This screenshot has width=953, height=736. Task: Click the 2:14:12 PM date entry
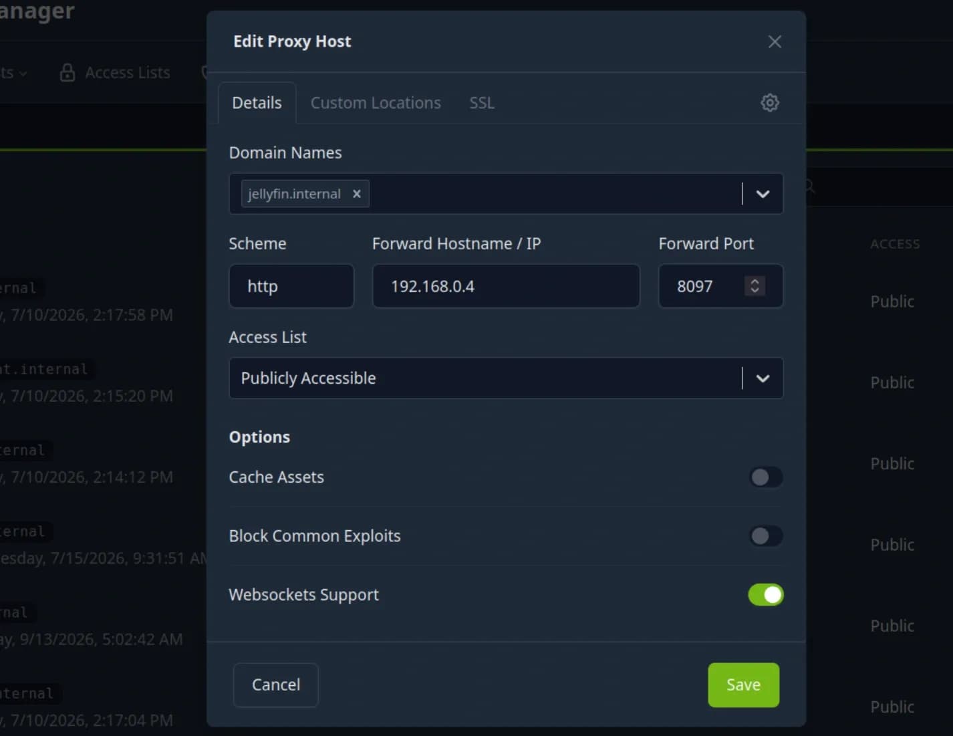87,477
